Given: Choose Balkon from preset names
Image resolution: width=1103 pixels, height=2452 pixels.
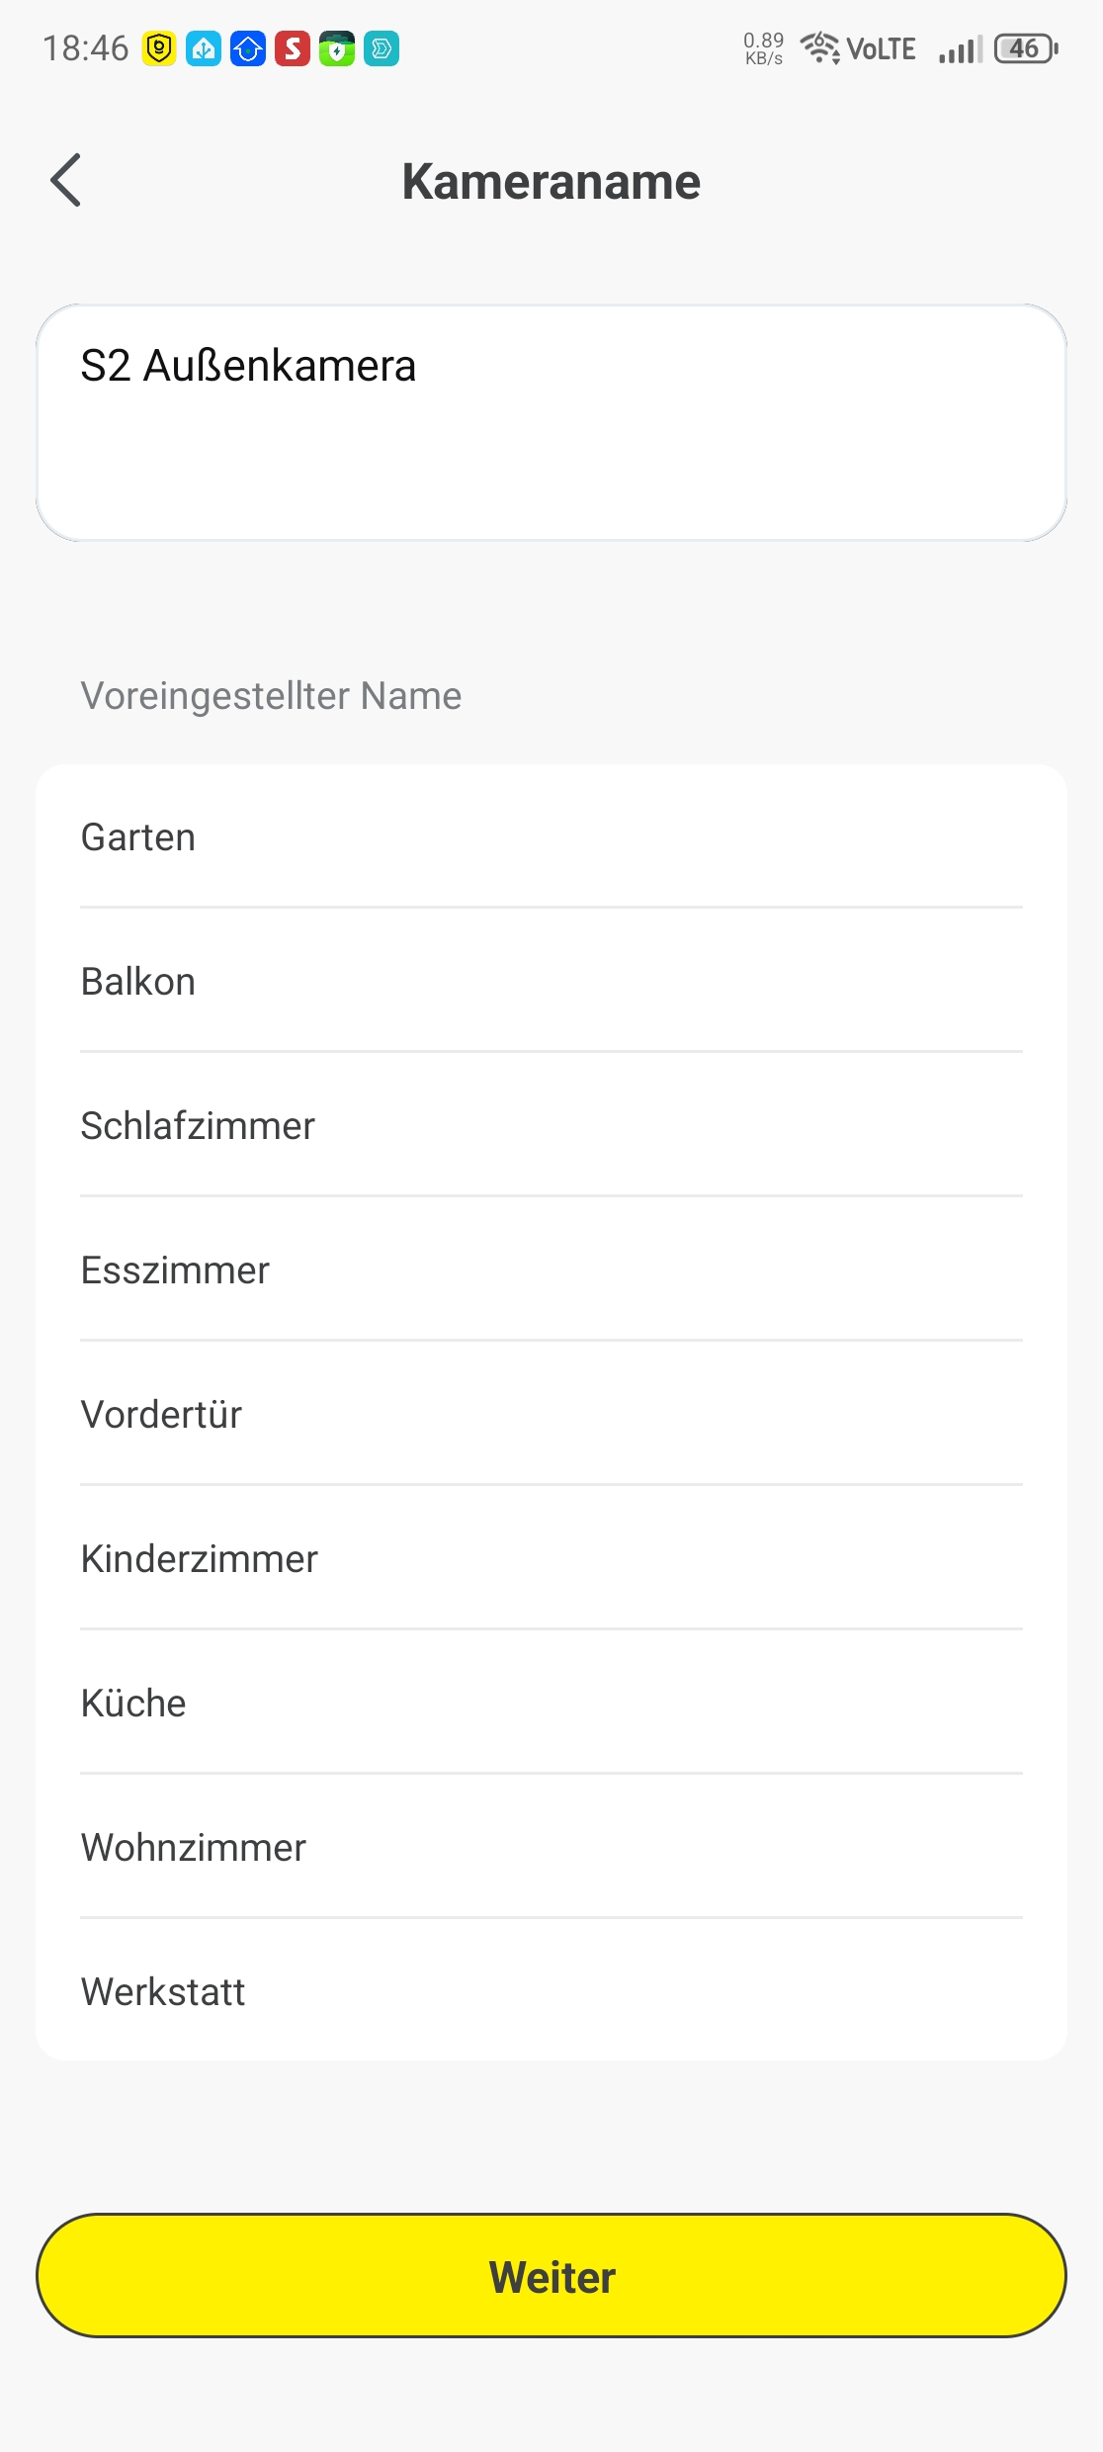Looking at the screenshot, I should 551,982.
